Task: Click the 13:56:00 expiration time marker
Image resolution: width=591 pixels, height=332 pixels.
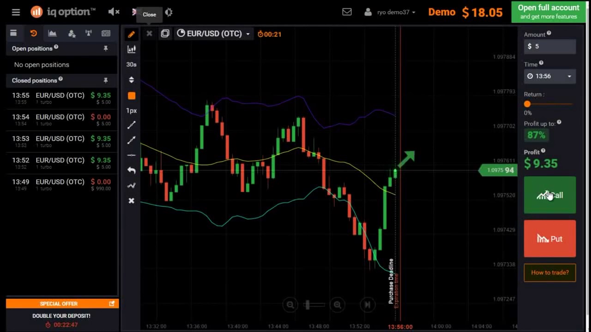Action: click(x=400, y=326)
